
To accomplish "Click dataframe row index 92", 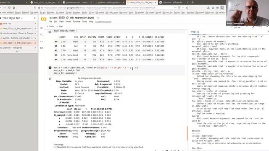I will 56,50.
